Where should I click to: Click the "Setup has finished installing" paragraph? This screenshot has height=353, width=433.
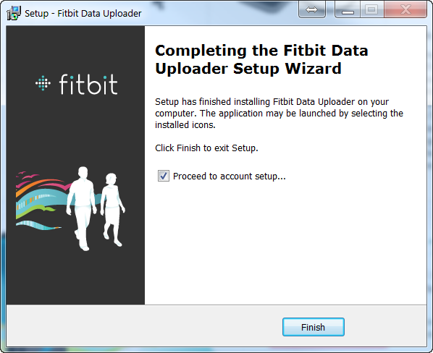point(279,114)
